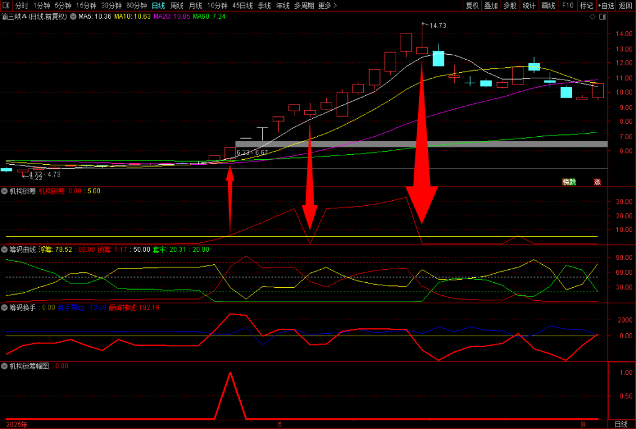The image size is (636, 429).
Task: Add stock via +自选 button
Action: tap(606, 6)
